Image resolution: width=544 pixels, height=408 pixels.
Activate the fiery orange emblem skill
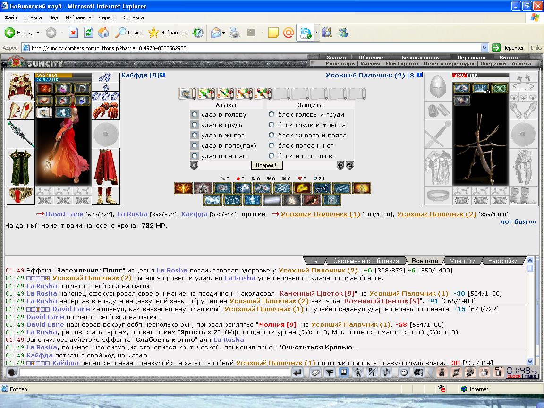click(x=183, y=188)
